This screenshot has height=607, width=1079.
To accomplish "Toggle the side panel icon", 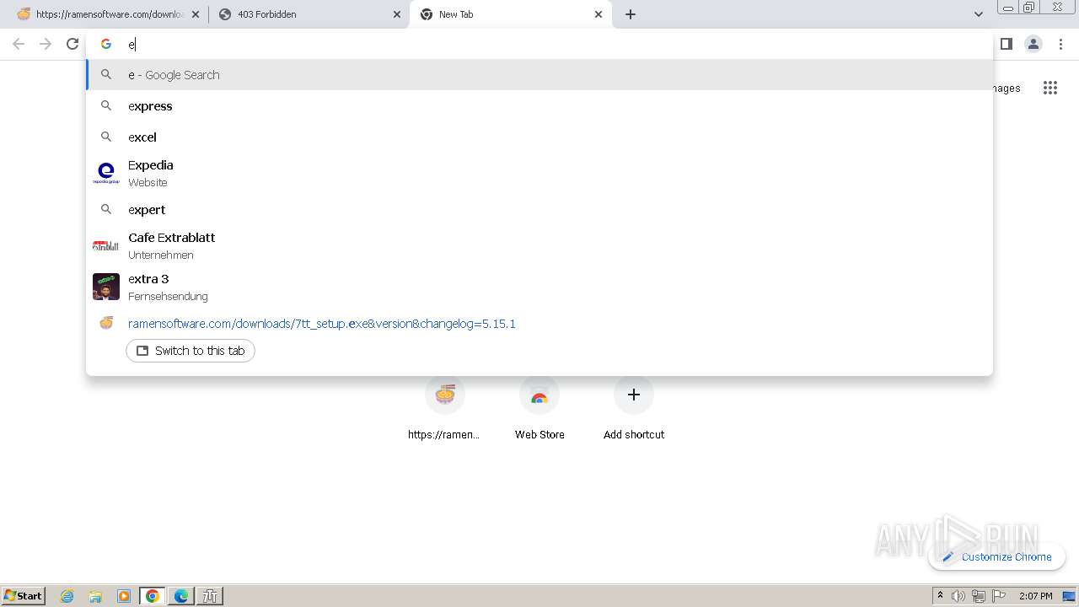I will pos(1006,44).
